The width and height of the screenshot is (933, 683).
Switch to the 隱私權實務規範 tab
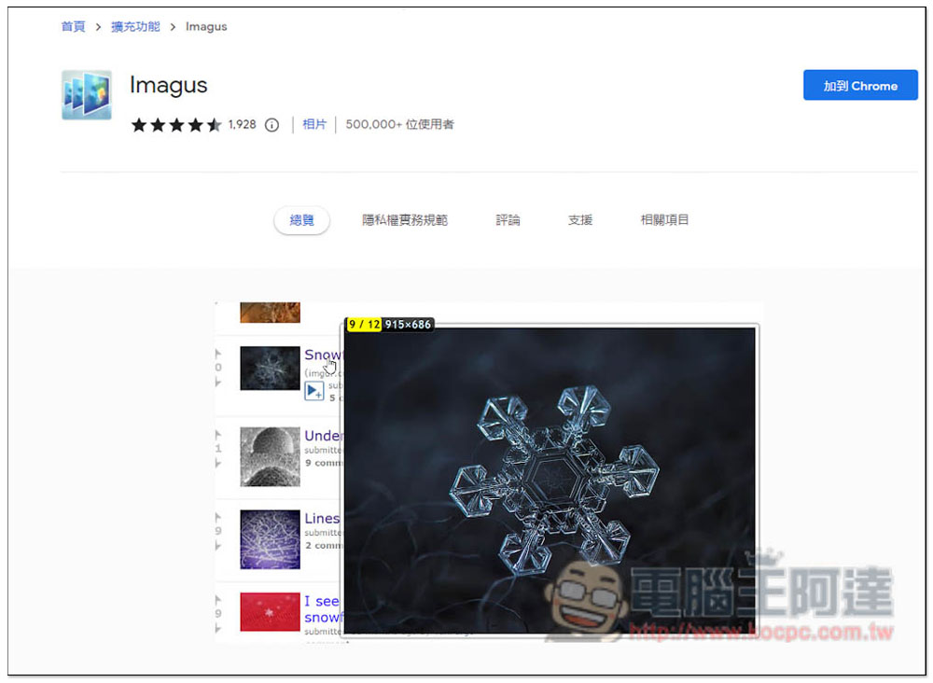405,220
